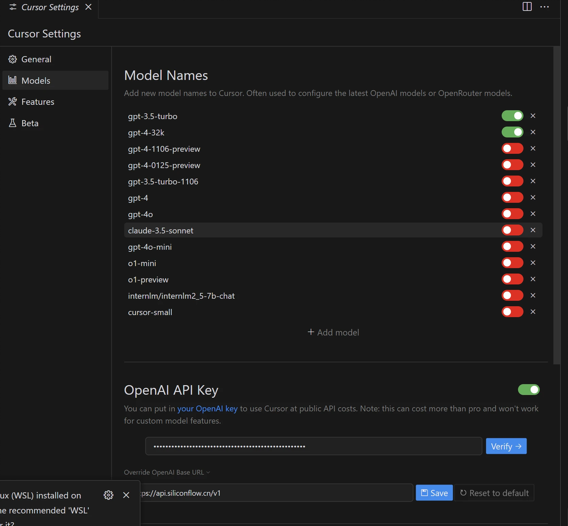Click the split editor layout icon
Screen dimensions: 568x526
527,7
